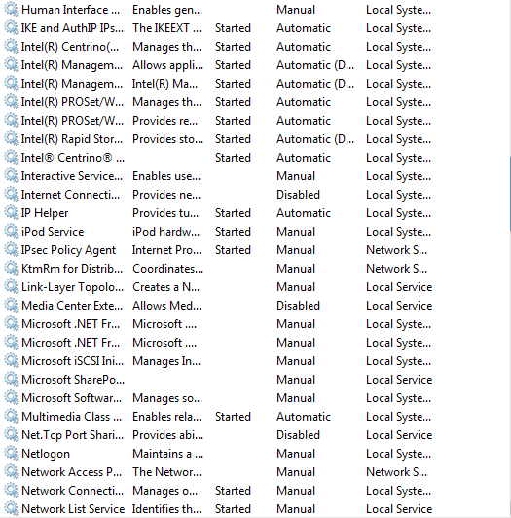Click 'Creates a N...' description text

[x=165, y=287]
